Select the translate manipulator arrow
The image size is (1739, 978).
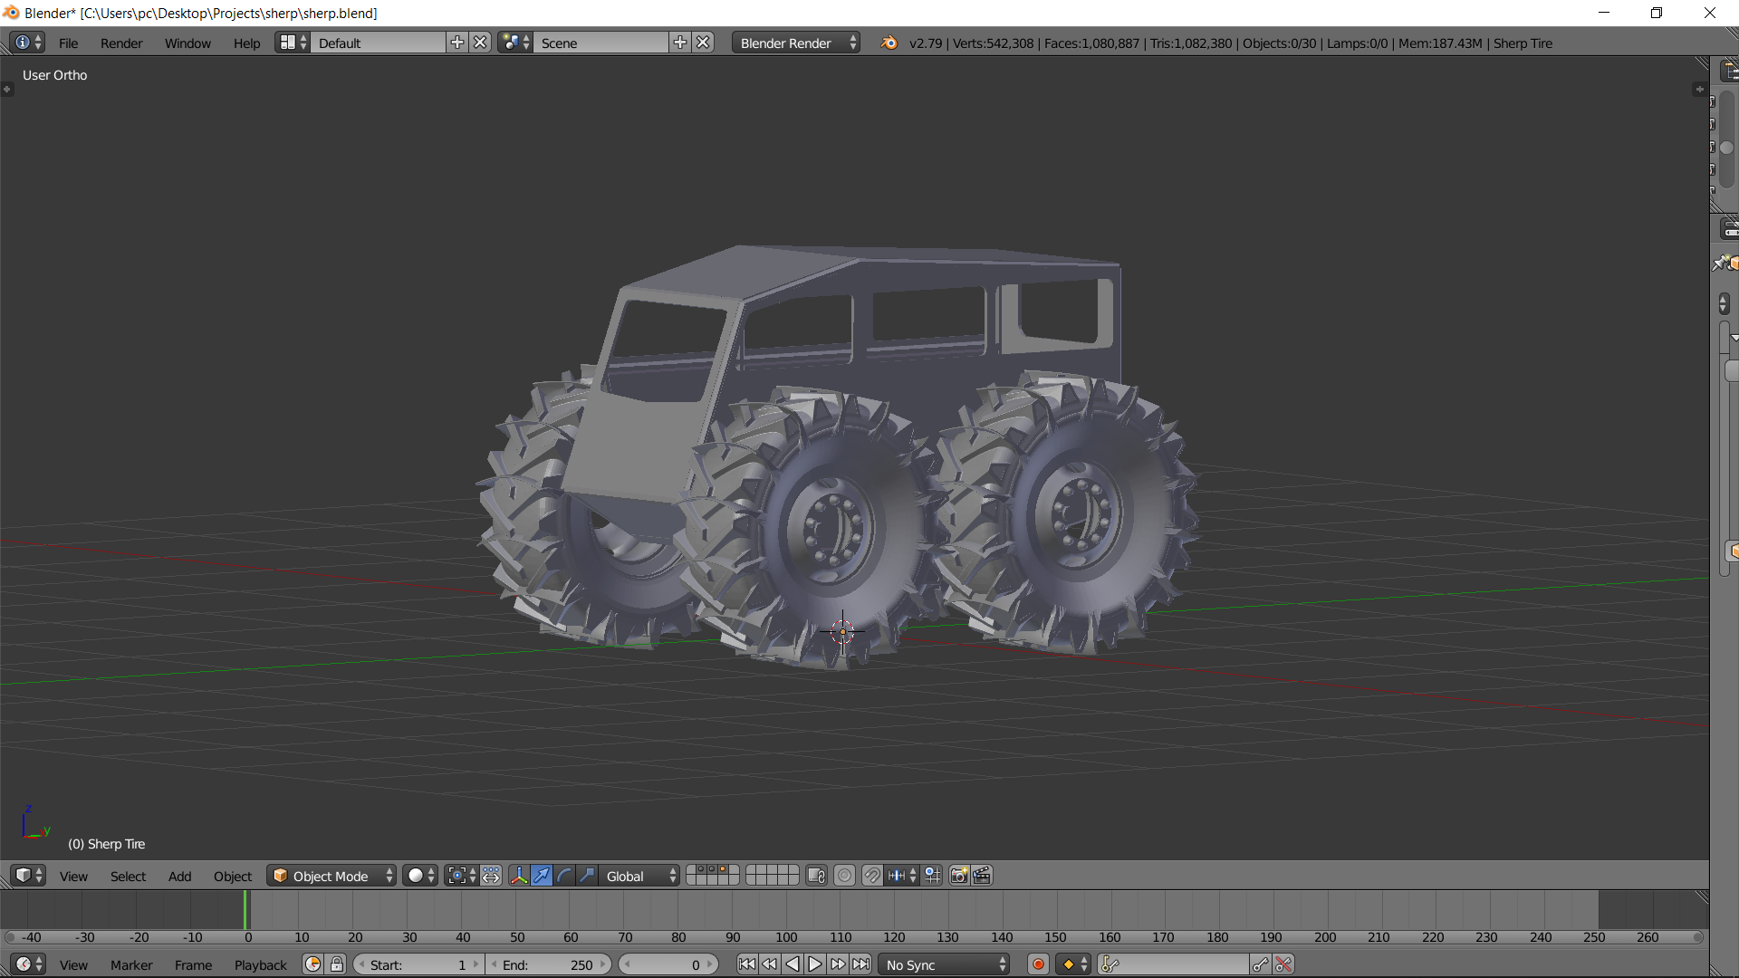coord(542,876)
